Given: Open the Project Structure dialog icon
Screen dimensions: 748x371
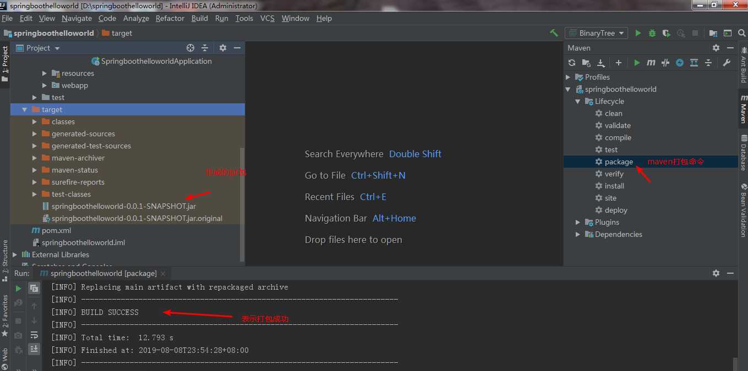Looking at the screenshot, I should coord(713,33).
